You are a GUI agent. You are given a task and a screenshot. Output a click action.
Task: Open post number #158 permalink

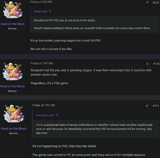coord(156,64)
